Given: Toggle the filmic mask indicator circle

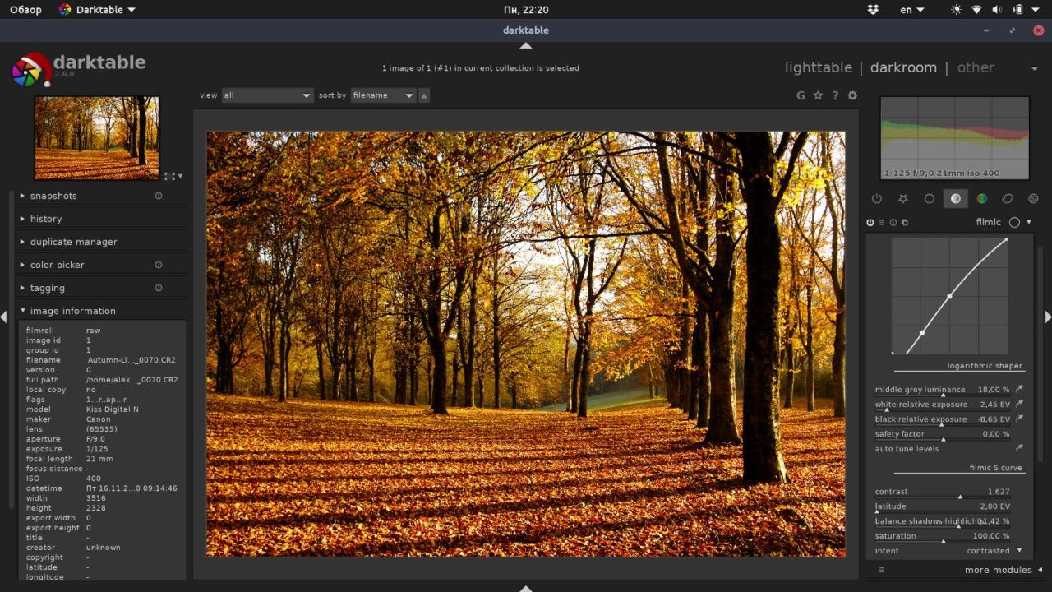Looking at the screenshot, I should (x=1014, y=222).
